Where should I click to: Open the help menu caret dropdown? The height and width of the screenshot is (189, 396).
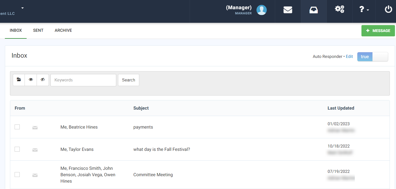[368, 10]
